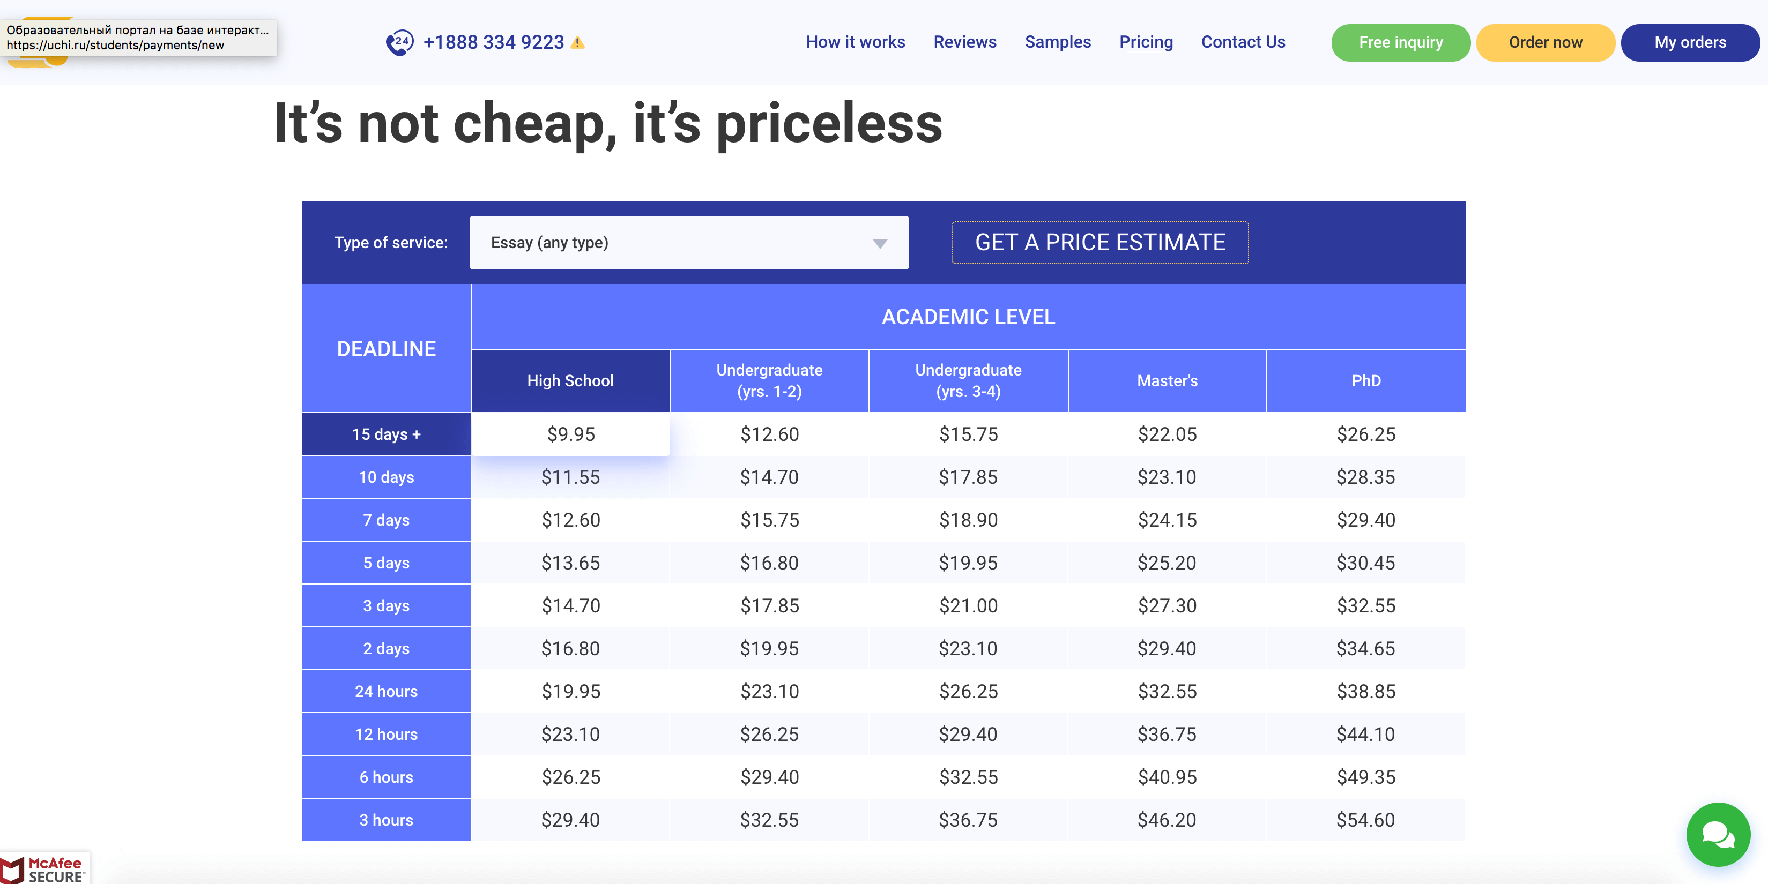
Task: Dial the +1888 334 9223 phone link
Action: point(494,42)
